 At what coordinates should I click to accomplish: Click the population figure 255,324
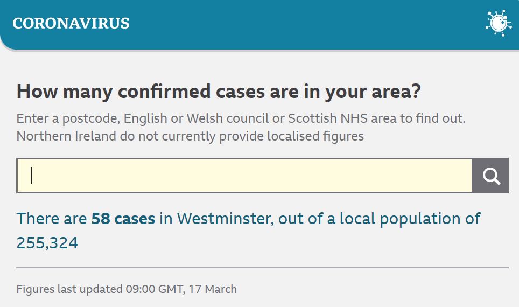pyautogui.click(x=47, y=243)
